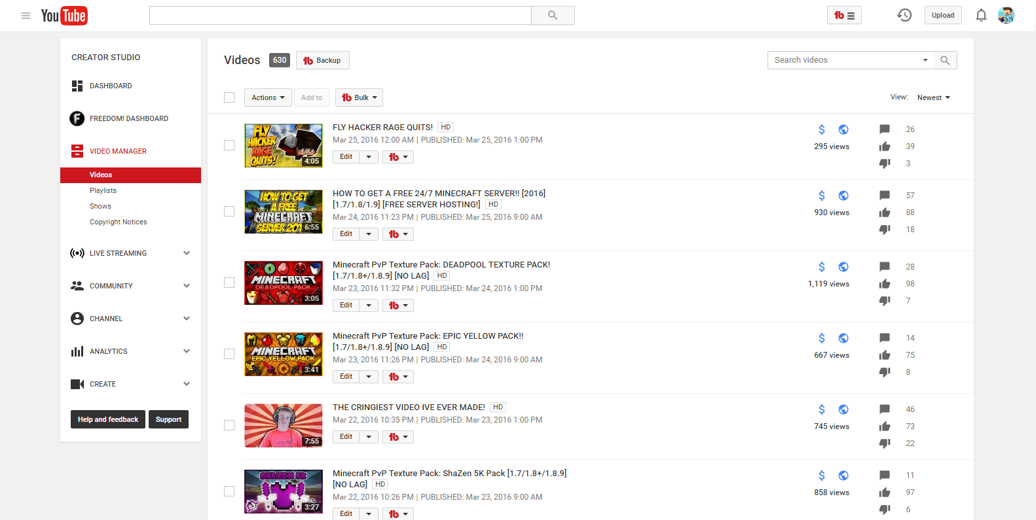Image resolution: width=1036 pixels, height=520 pixels.
Task: Open the Dashboard icon in Creator Studio
Action: coord(77,86)
